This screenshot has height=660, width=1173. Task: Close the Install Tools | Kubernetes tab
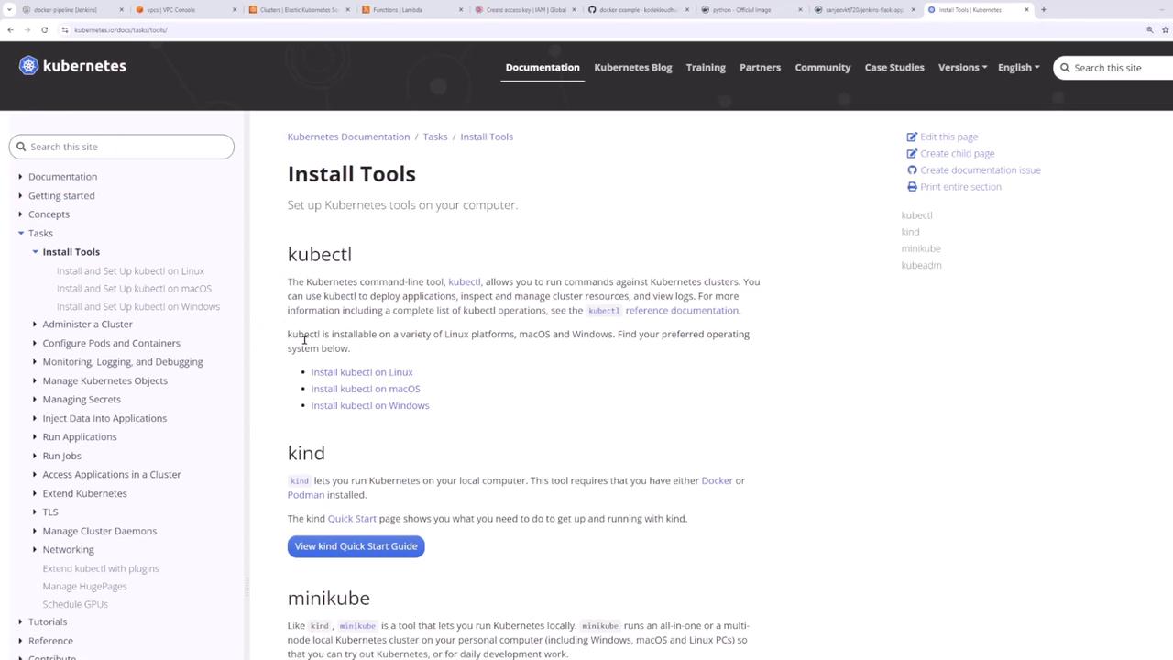[x=1026, y=9]
